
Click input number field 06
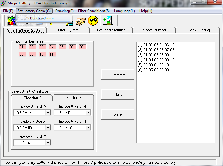[72, 47]
